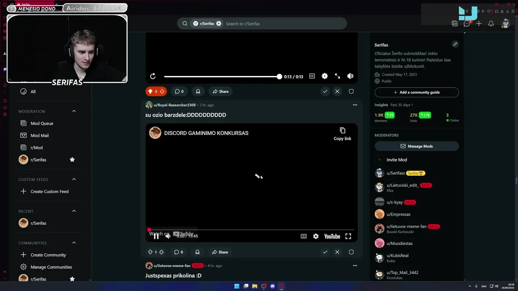Mute the top video's volume
The height and width of the screenshot is (291, 518).
[x=350, y=76]
